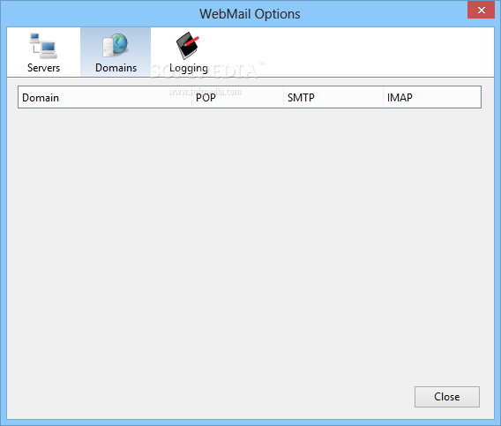Screen dimensions: 501x426
Task: Close the WebMail Options window
Action: coord(481,10)
